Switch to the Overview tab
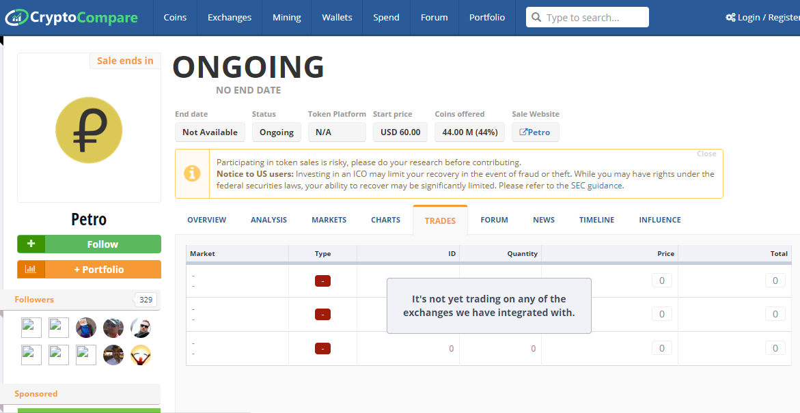Screen dimensions: 800x413 click(x=206, y=220)
